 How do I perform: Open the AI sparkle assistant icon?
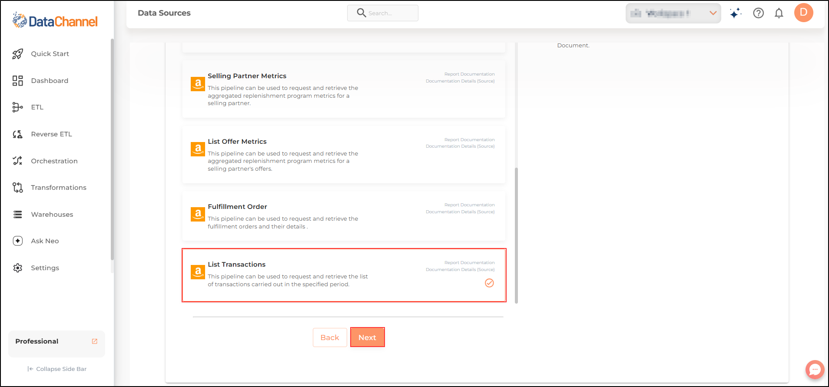735,13
